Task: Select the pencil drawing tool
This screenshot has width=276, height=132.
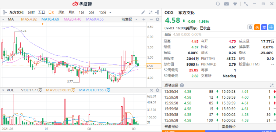Action: point(143,12)
